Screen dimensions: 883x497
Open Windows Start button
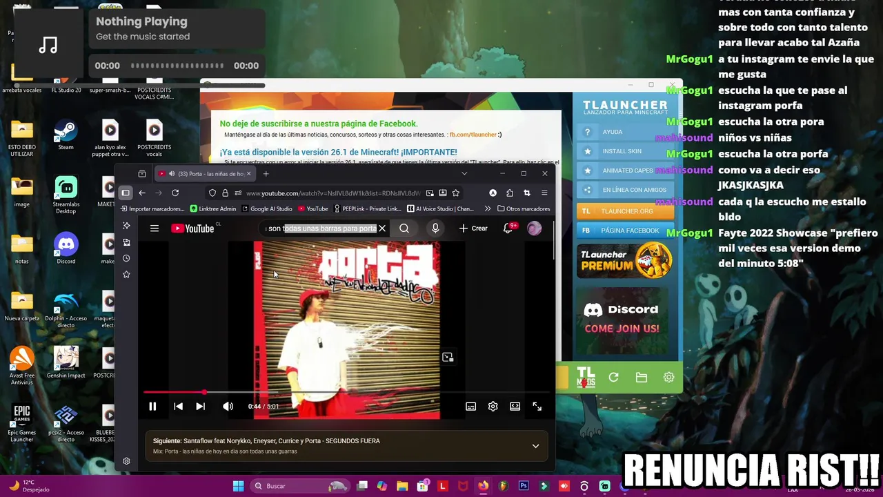click(x=238, y=486)
